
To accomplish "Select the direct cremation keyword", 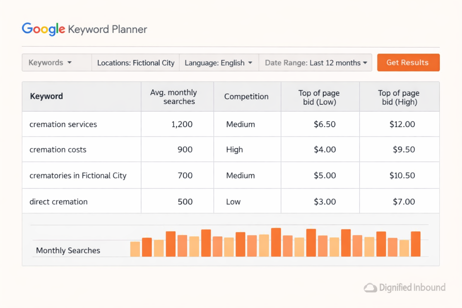I will pos(58,202).
